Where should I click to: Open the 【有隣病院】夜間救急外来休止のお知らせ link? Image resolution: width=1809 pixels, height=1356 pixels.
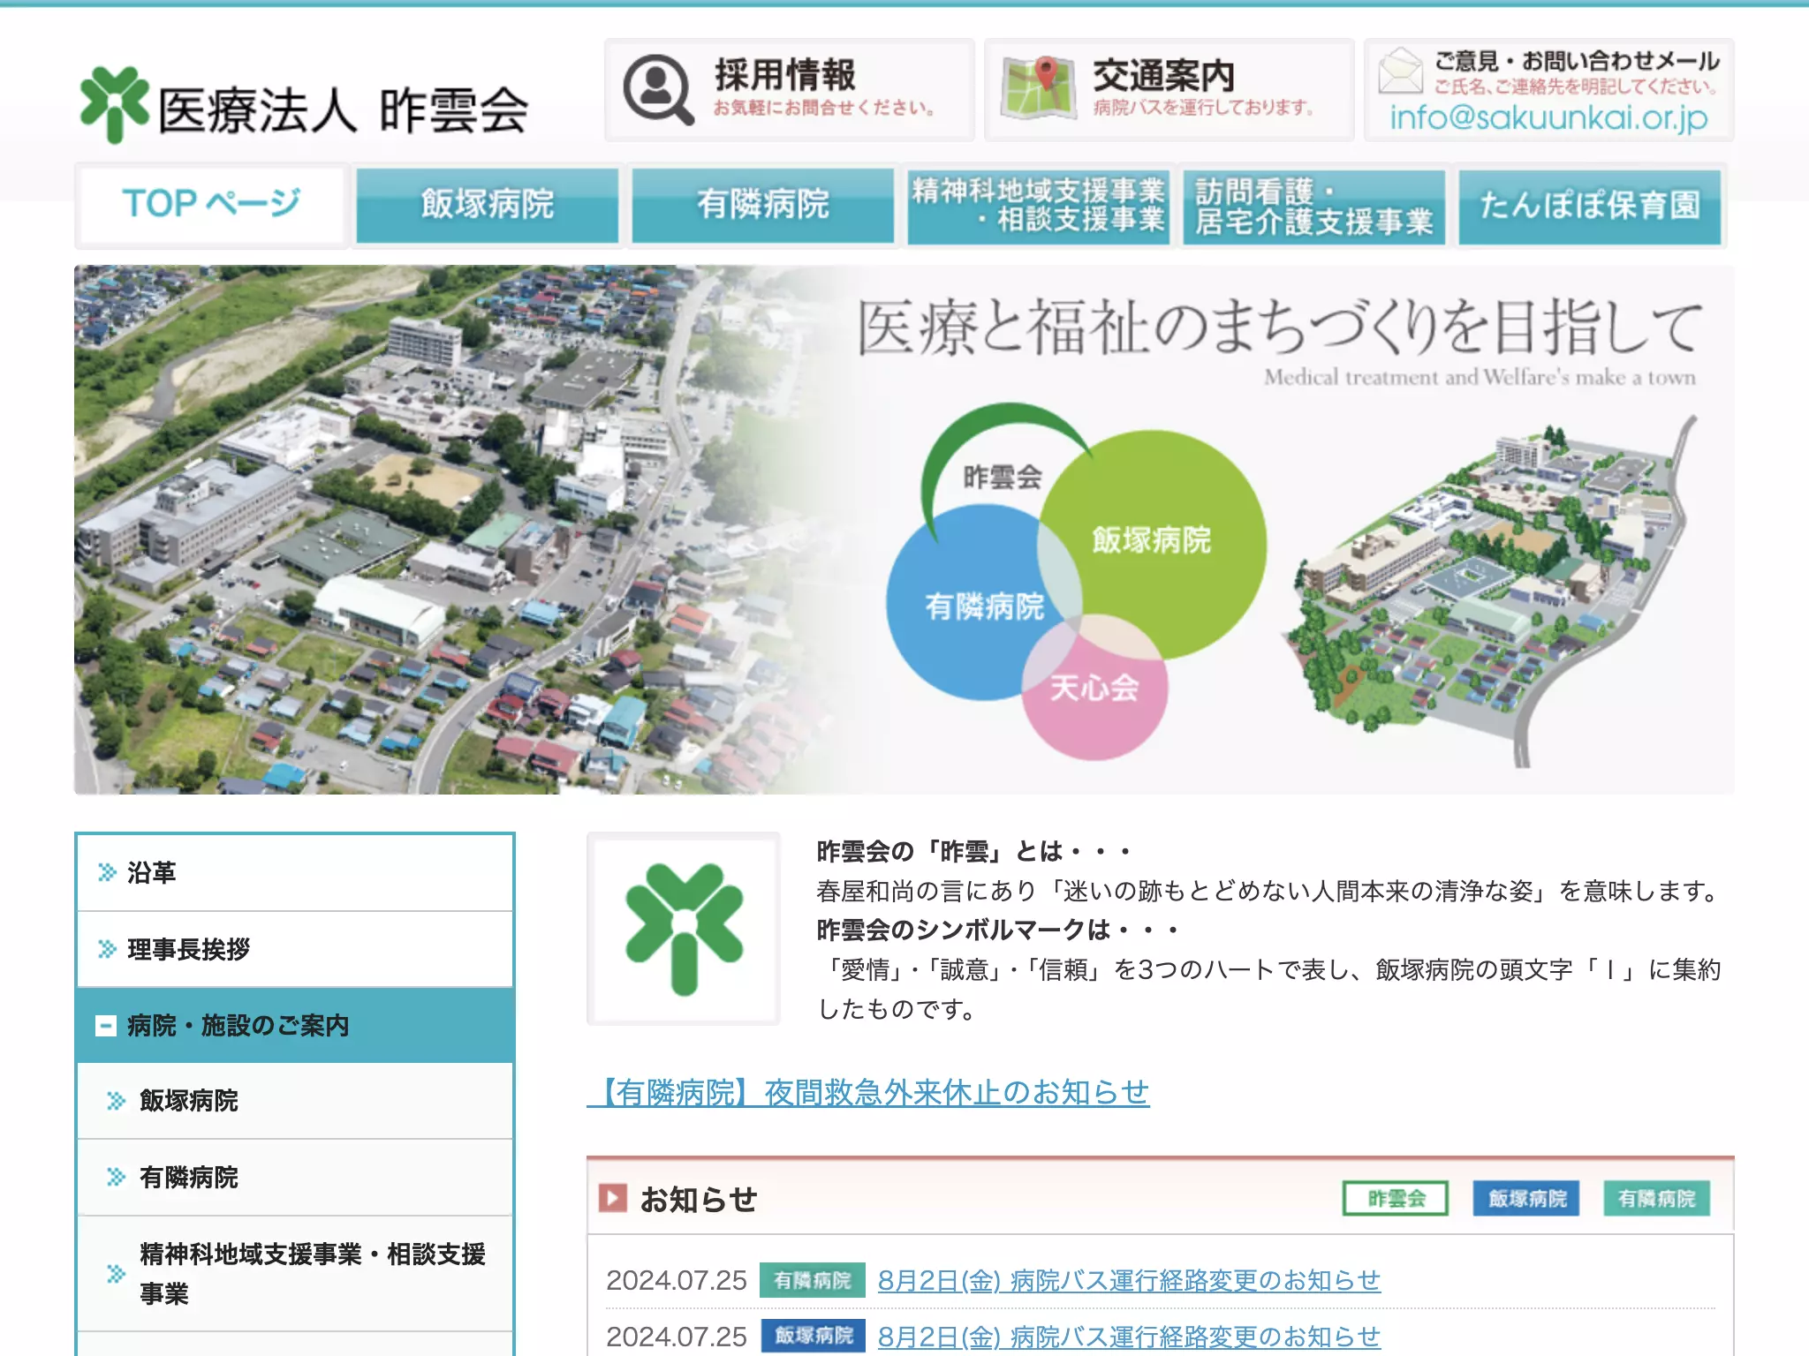(x=868, y=1093)
